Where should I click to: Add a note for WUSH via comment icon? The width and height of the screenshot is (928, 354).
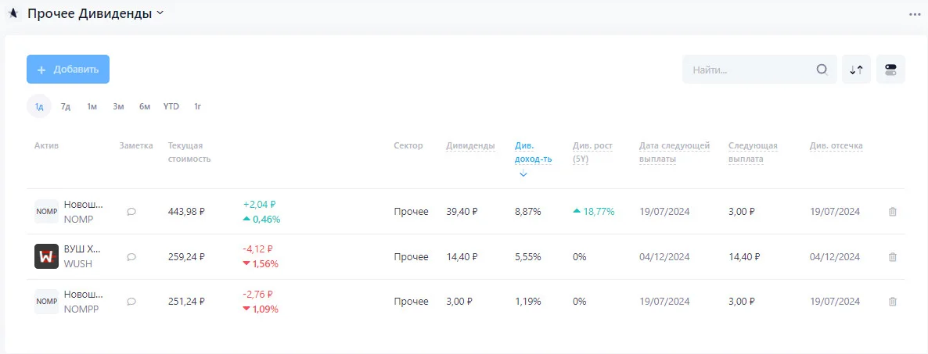click(x=131, y=256)
